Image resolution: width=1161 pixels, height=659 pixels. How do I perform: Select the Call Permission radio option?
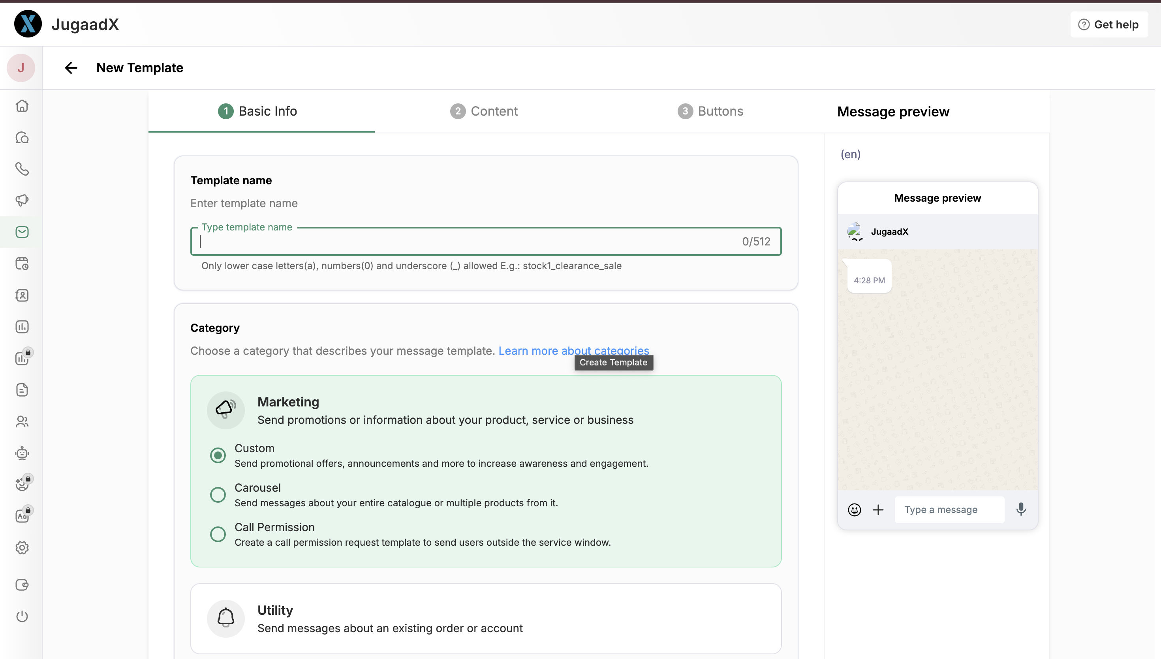(218, 534)
